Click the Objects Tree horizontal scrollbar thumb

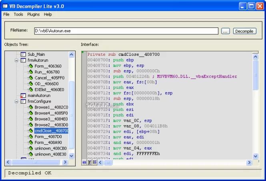[36, 162]
